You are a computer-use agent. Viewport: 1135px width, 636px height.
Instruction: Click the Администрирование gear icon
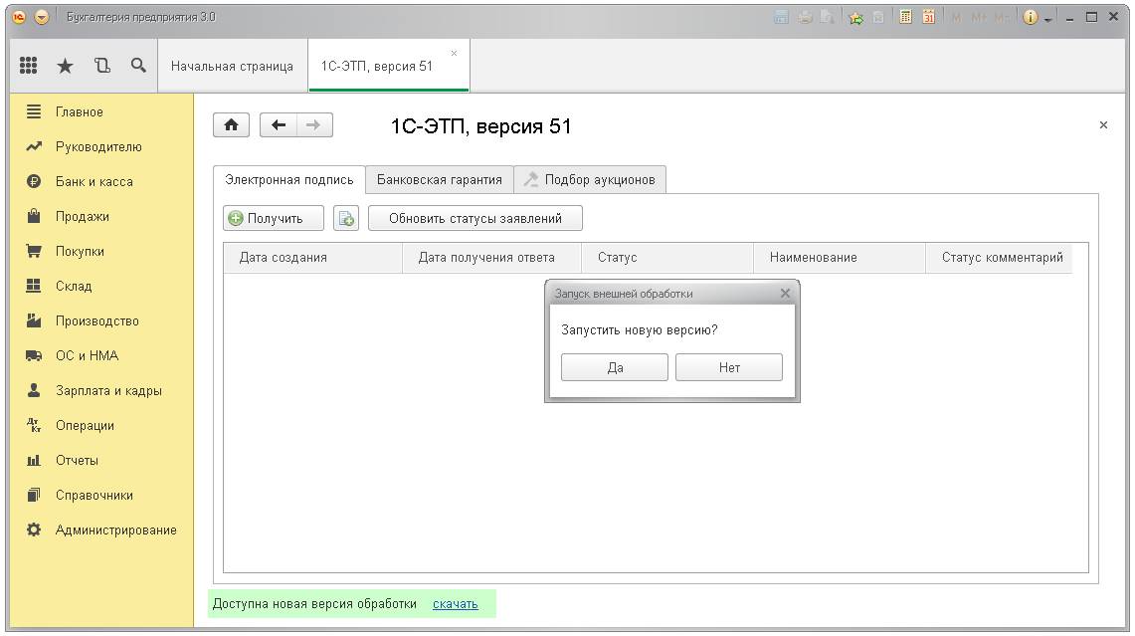click(x=33, y=530)
